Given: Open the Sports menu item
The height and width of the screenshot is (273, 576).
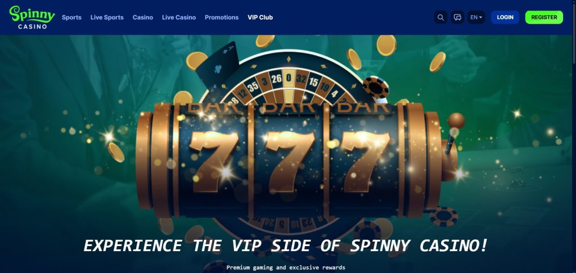Looking at the screenshot, I should pyautogui.click(x=71, y=17).
